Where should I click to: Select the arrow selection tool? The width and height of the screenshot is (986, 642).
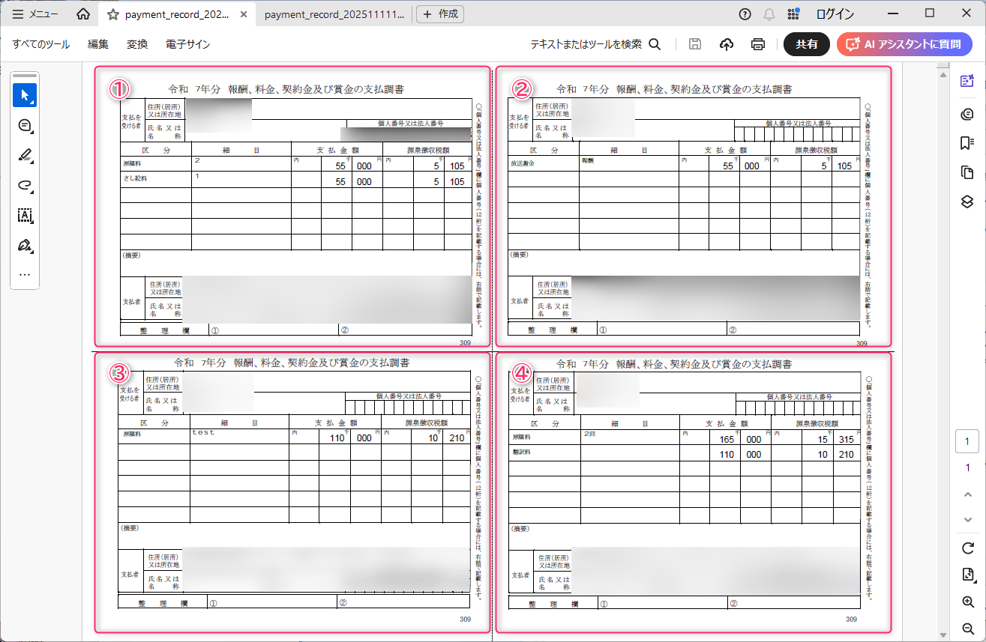click(25, 95)
